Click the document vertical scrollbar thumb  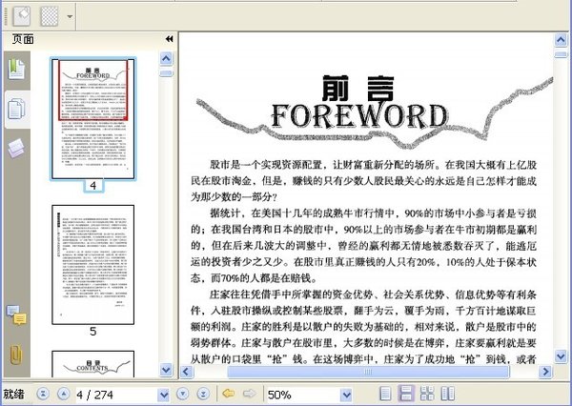pyautogui.click(x=561, y=54)
